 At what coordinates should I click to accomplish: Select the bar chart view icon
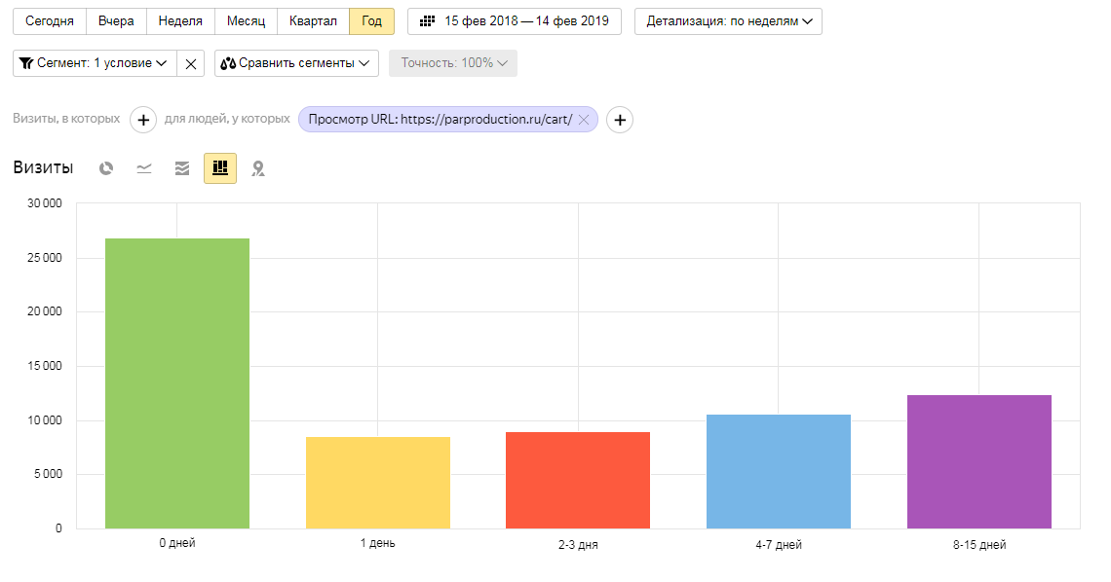pos(220,168)
